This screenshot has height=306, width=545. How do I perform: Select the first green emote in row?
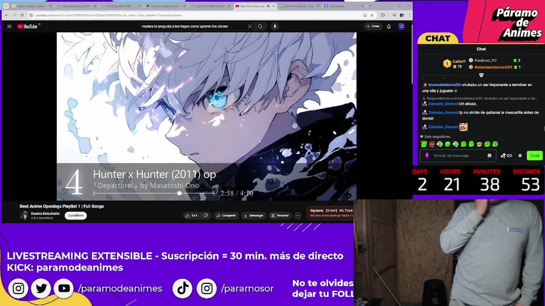coord(424,144)
